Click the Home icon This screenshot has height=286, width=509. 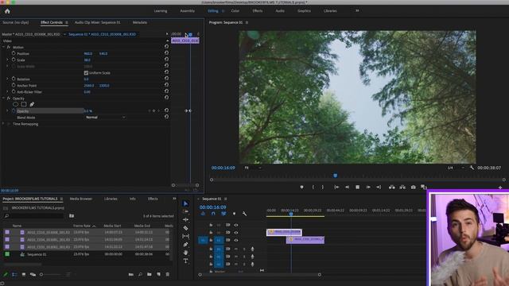7,11
